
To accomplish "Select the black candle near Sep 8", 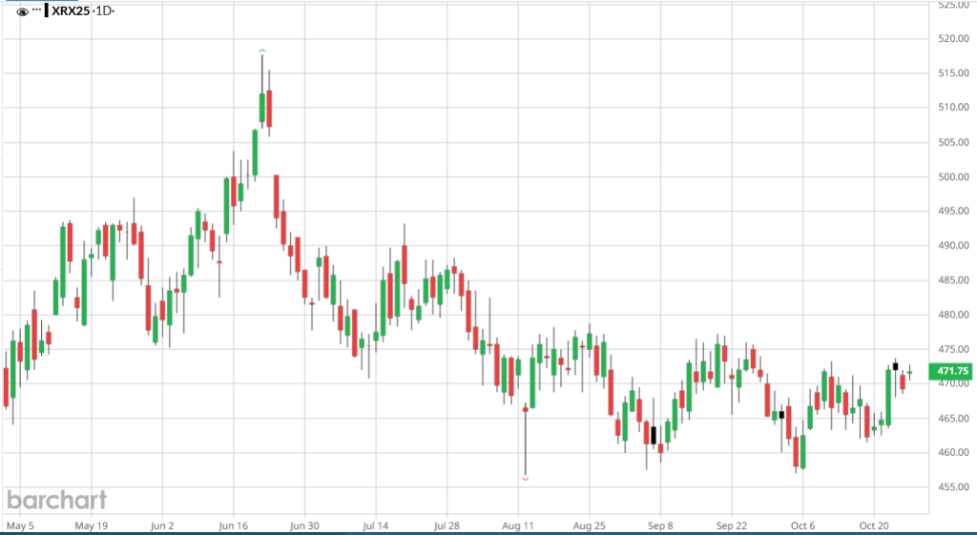I will pyautogui.click(x=654, y=435).
